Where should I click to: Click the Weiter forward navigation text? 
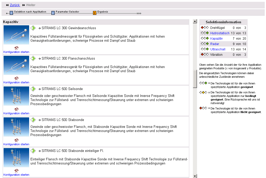(31, 5)
